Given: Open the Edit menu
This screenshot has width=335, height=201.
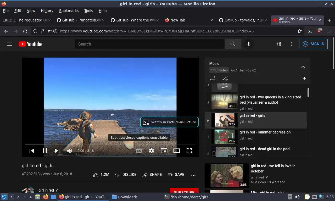Looking at the screenshot, I should [x=18, y=11].
